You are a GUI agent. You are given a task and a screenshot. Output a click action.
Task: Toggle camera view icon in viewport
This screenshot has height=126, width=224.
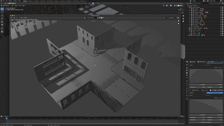coord(183,21)
